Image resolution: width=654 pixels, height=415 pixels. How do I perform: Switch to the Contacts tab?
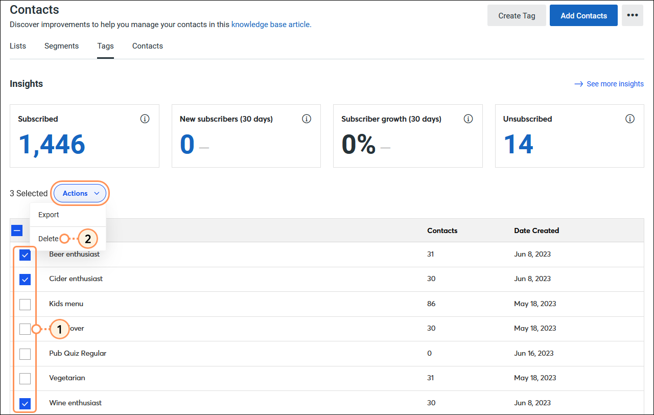click(x=148, y=46)
